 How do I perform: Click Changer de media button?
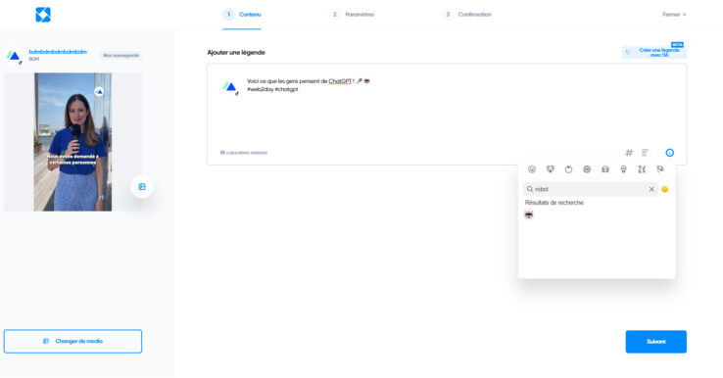(x=72, y=341)
